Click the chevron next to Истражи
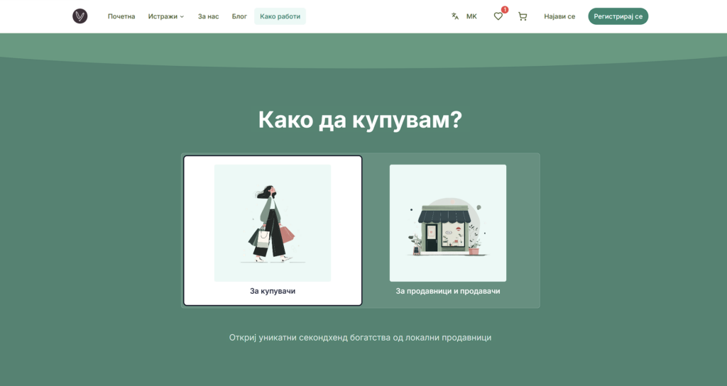This screenshot has width=727, height=386. [x=182, y=17]
